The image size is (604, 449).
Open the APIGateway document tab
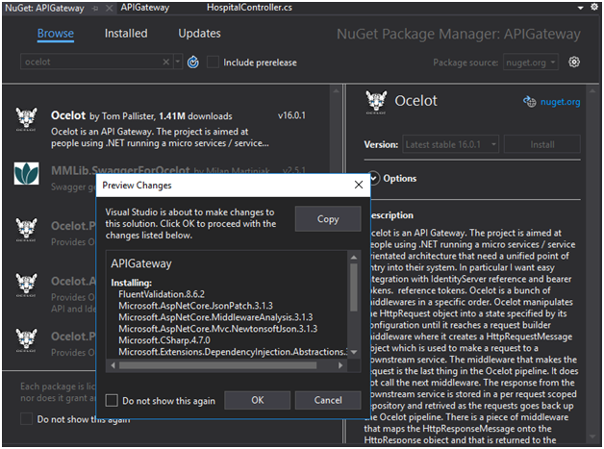coord(145,8)
